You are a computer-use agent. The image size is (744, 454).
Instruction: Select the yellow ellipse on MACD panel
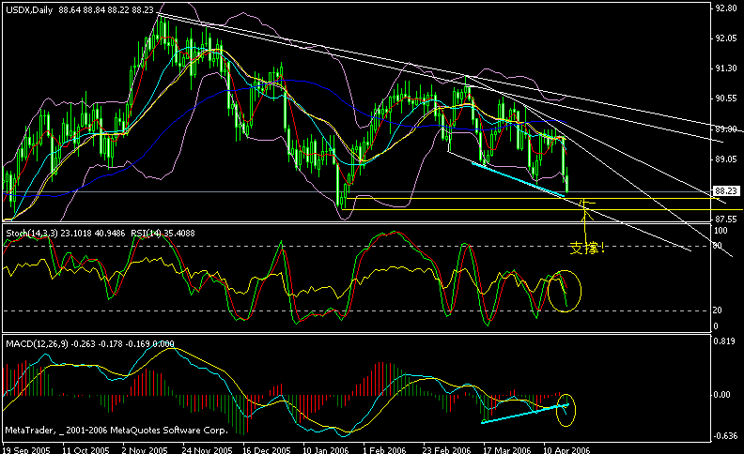(x=566, y=410)
